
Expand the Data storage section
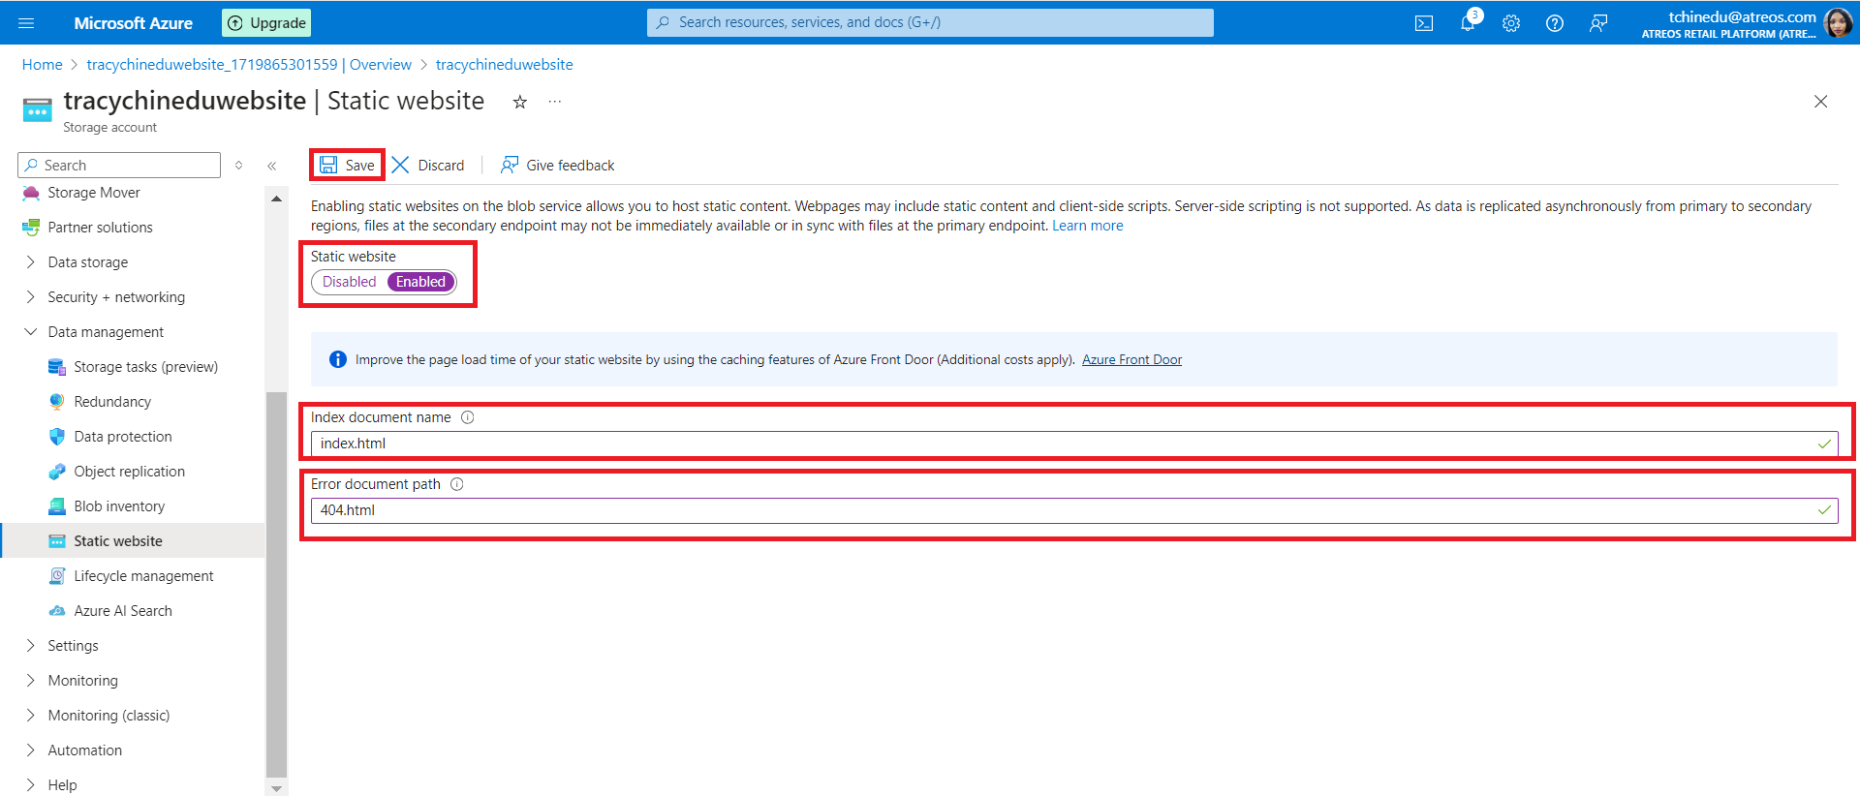(31, 262)
